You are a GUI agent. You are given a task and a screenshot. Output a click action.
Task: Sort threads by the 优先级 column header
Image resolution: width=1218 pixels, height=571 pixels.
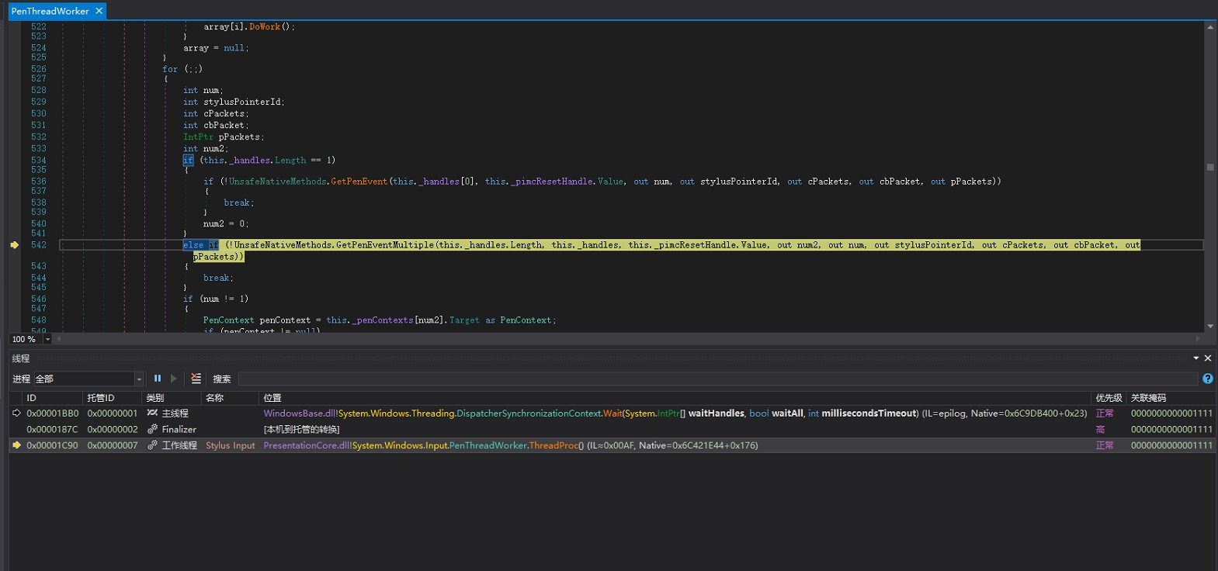[x=1108, y=398]
